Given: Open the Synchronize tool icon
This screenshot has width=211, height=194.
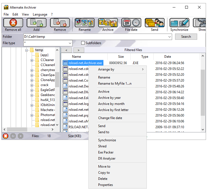Looking at the screenshot, I should tap(179, 23).
